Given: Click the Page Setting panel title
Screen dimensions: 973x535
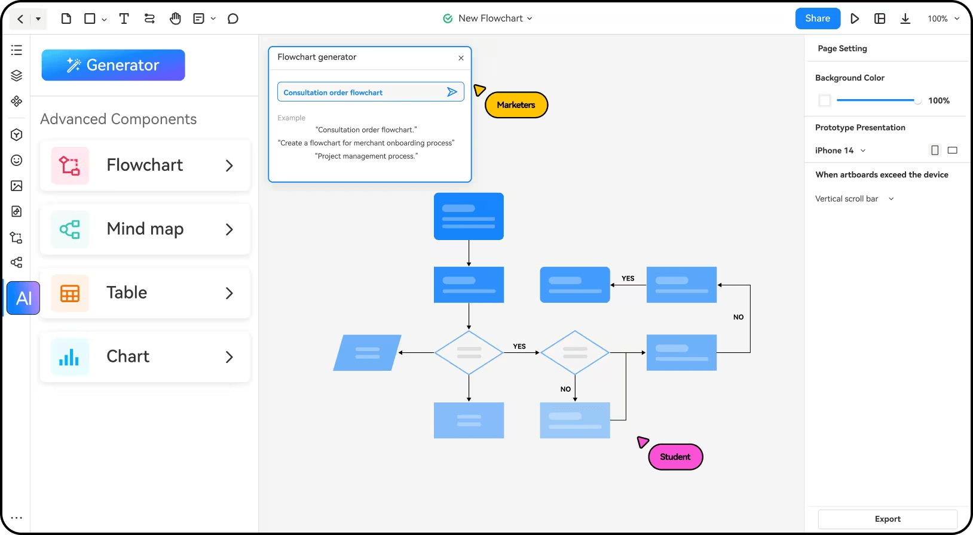Looking at the screenshot, I should 842,48.
